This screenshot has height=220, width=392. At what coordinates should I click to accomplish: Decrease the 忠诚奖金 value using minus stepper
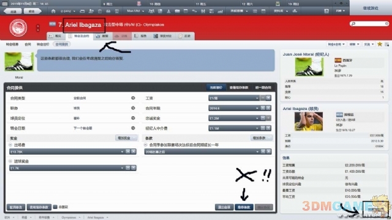tap(263, 118)
